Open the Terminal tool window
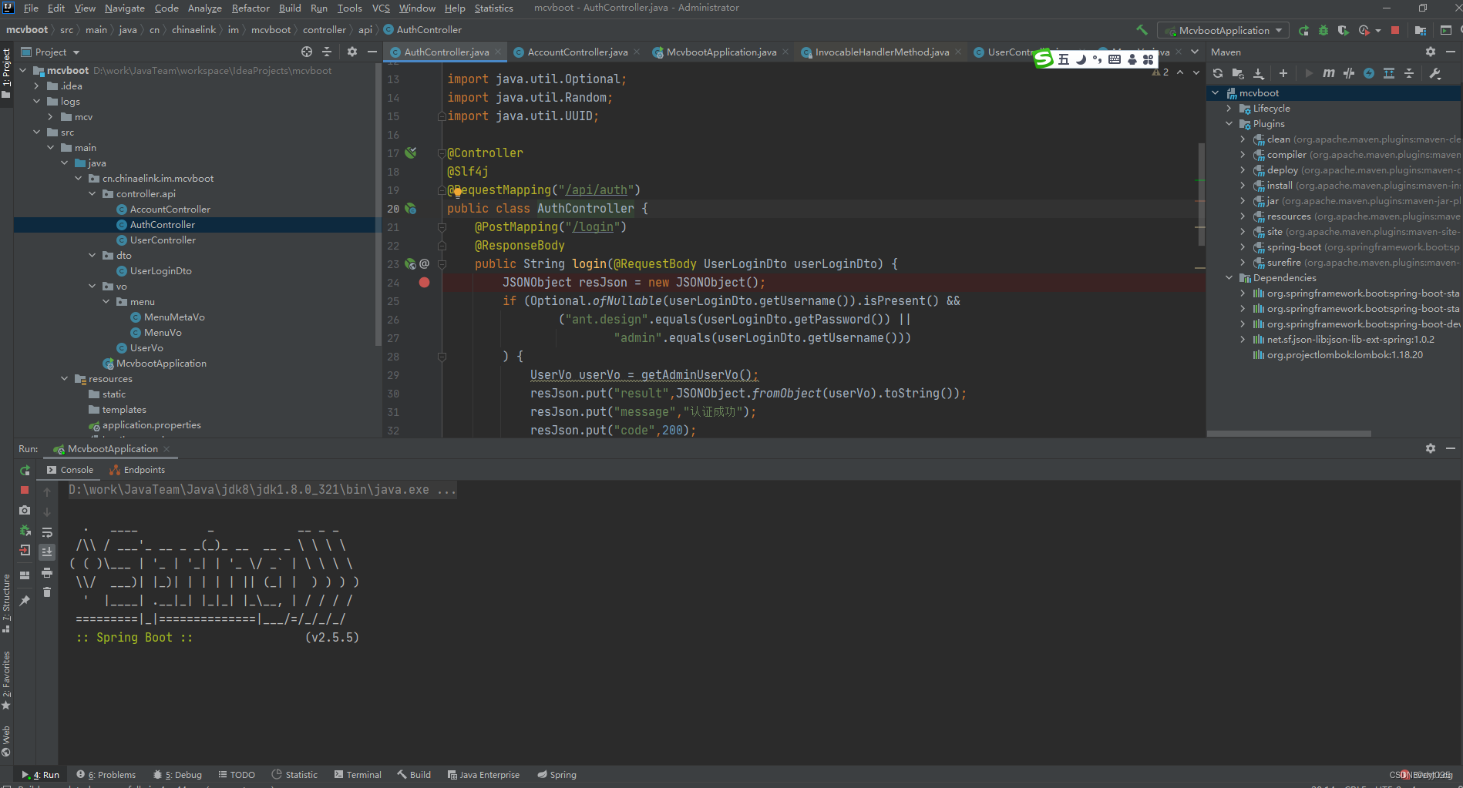 [x=358, y=775]
